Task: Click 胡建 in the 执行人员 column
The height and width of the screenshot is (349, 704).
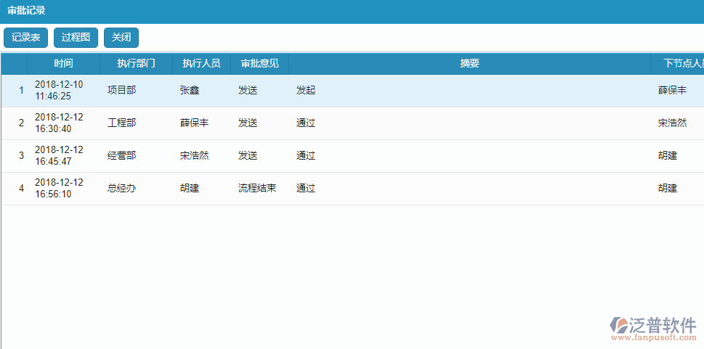Action: pyautogui.click(x=190, y=189)
